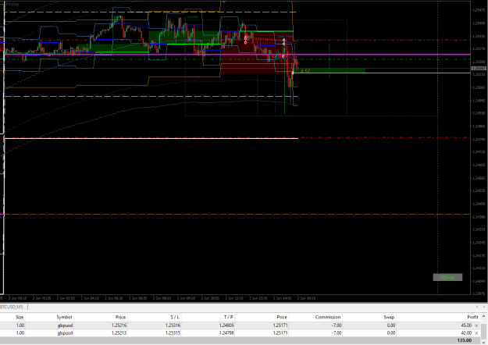Image resolution: width=488 pixels, height=345 pixels.
Task: Sort by entry Price header beside Symbol
Action: pyautogui.click(x=121, y=317)
